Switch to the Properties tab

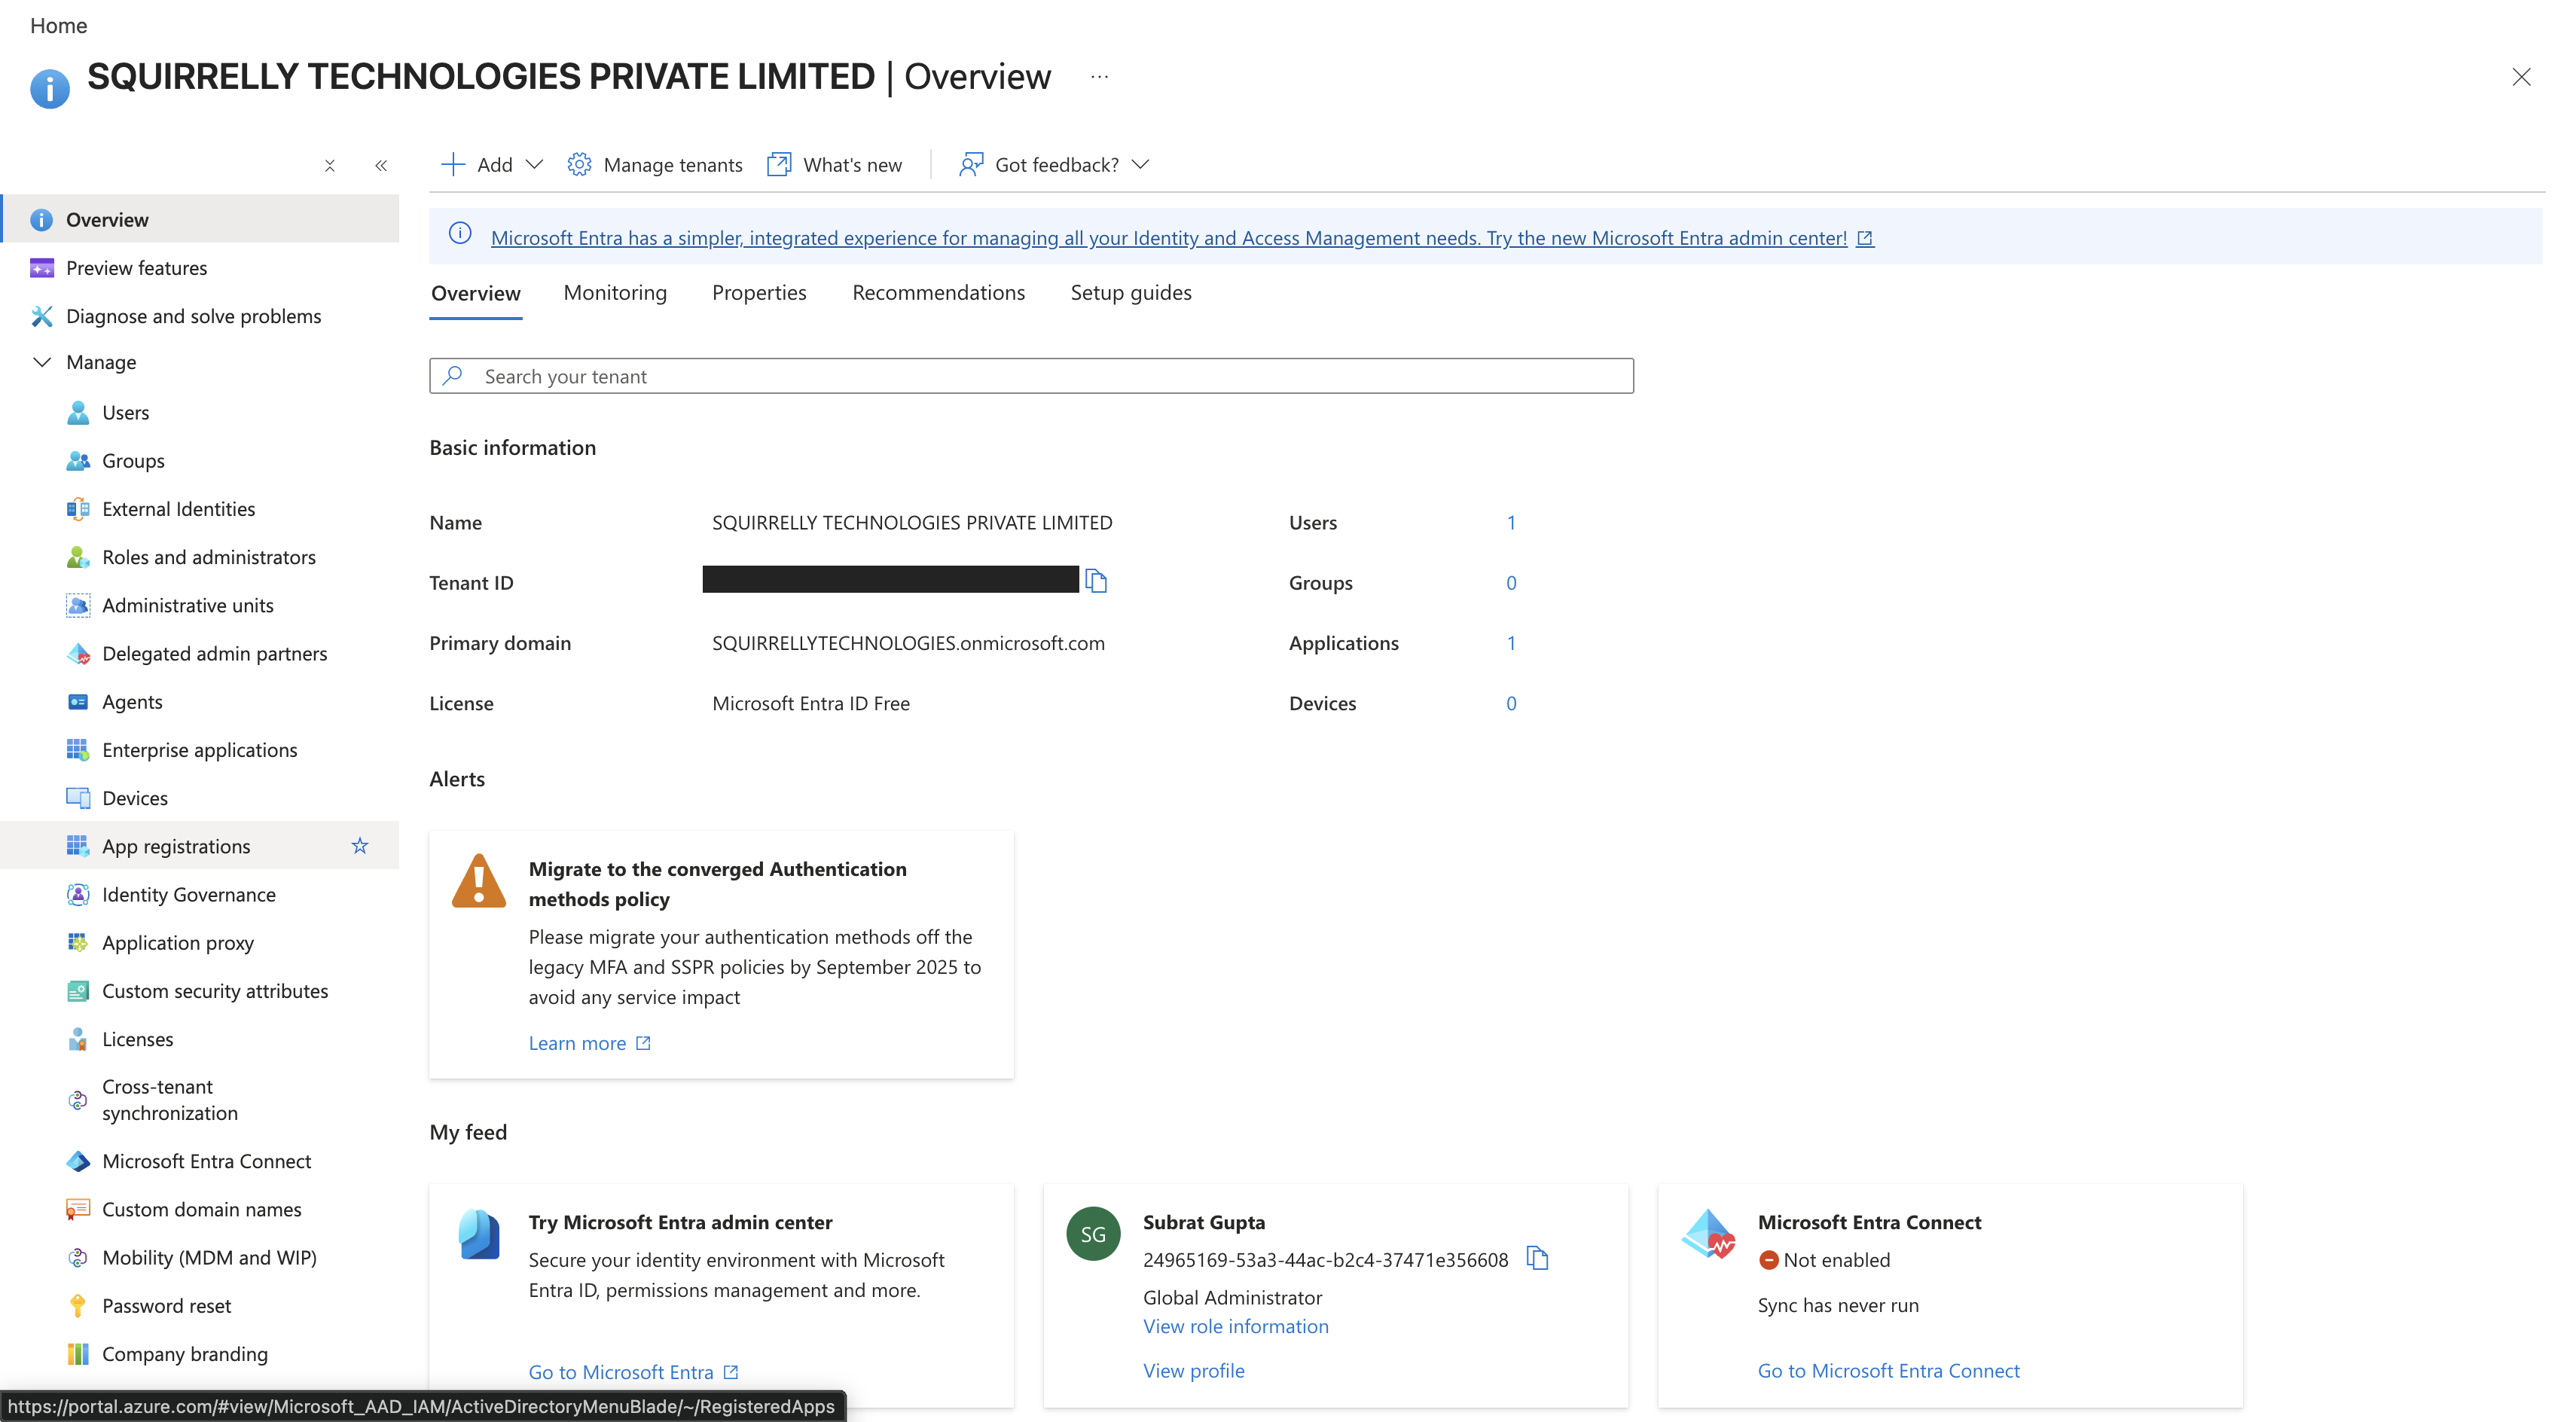click(759, 292)
